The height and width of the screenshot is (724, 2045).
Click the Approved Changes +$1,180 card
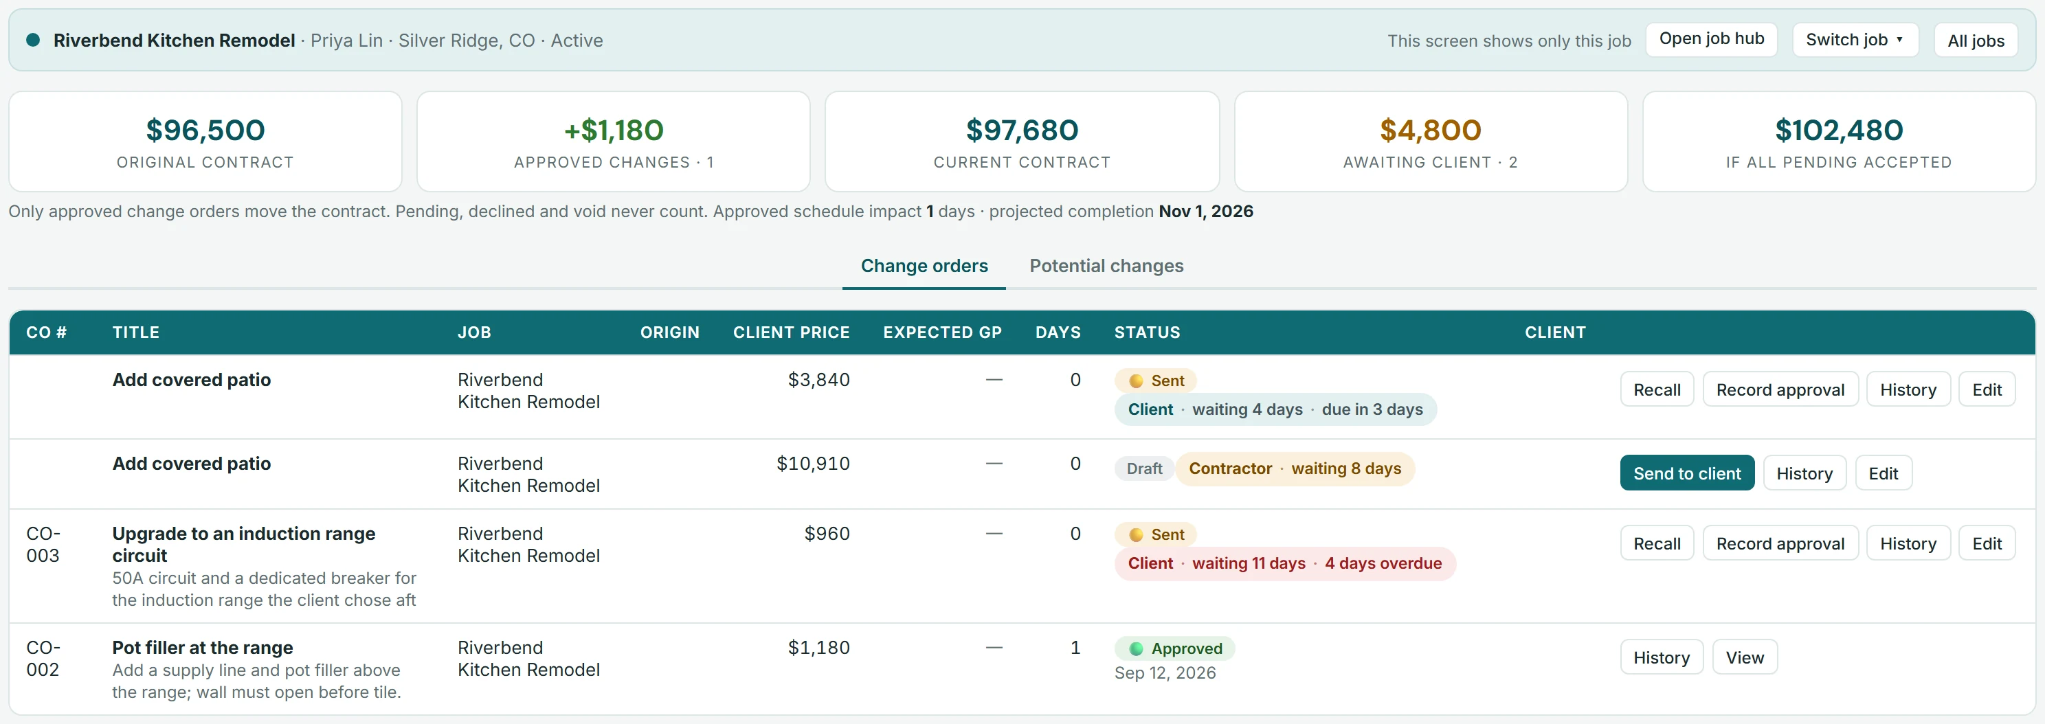tap(613, 142)
